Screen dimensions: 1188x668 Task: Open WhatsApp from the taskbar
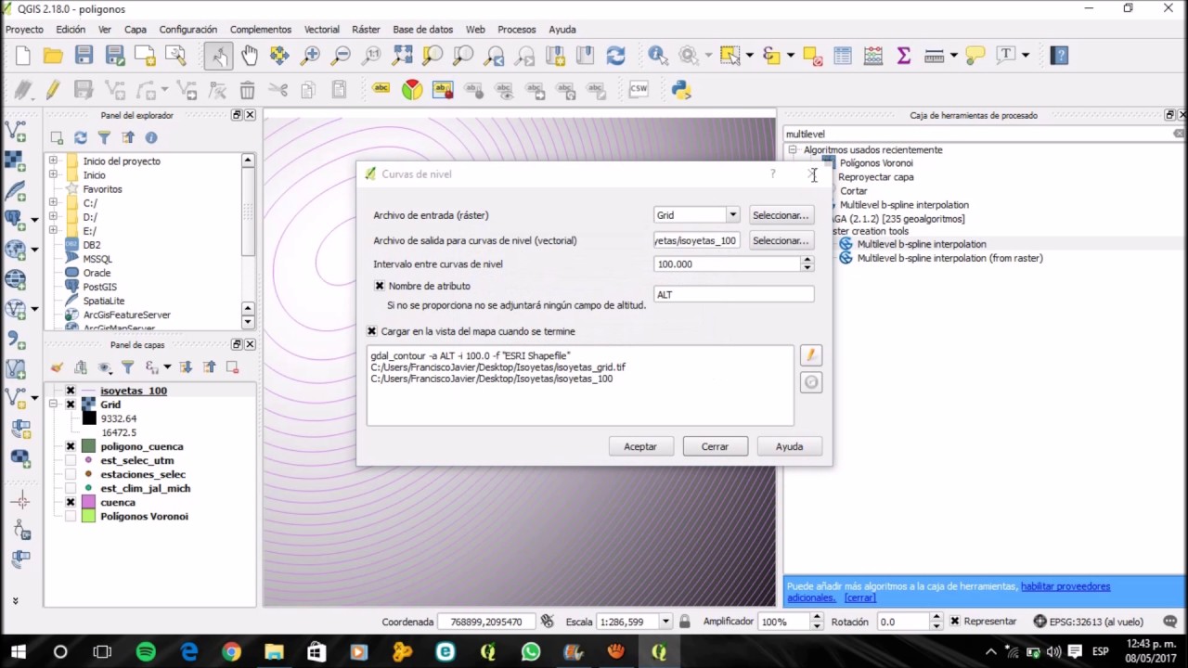pos(530,652)
